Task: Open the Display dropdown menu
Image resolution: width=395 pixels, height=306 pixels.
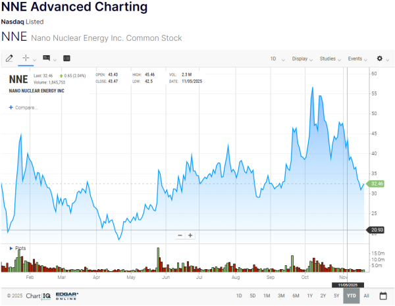Action: tap(302, 59)
